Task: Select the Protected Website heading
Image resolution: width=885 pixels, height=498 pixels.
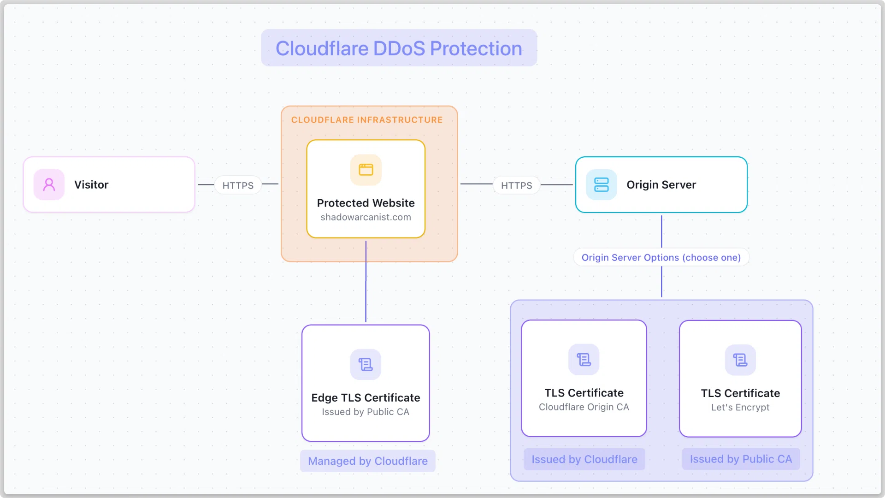Action: tap(366, 203)
